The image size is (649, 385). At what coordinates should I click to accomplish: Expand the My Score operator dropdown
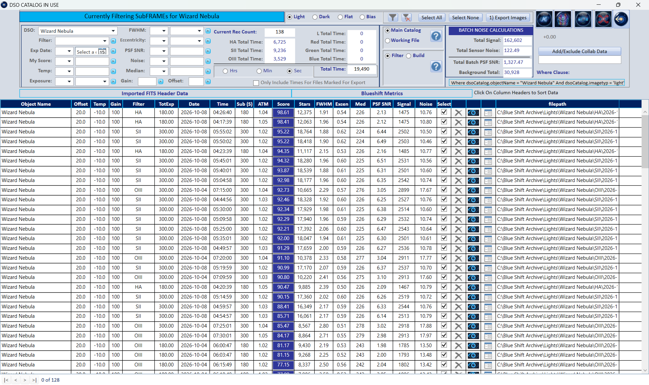pos(69,61)
